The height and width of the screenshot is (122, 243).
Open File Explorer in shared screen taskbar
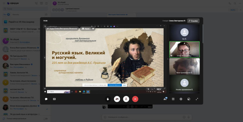point(80,92)
